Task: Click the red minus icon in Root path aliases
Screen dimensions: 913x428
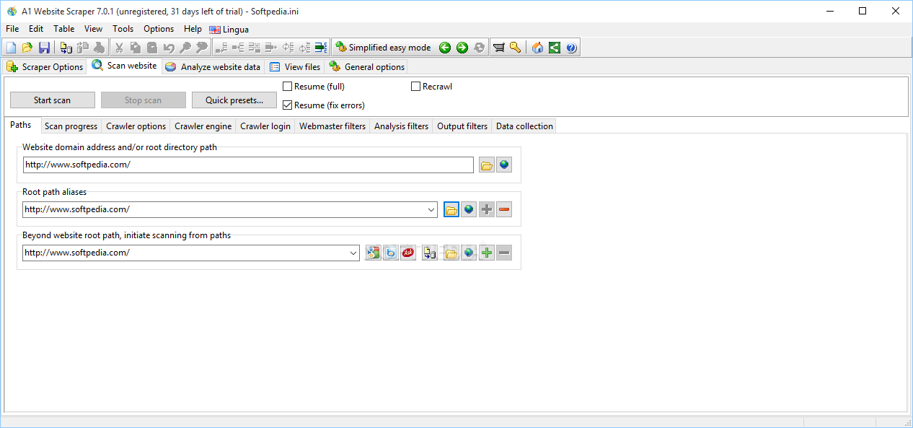Action: pos(504,209)
